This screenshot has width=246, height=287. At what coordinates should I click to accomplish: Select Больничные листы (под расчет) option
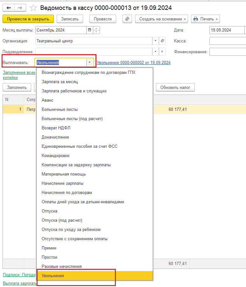[x=95, y=118]
